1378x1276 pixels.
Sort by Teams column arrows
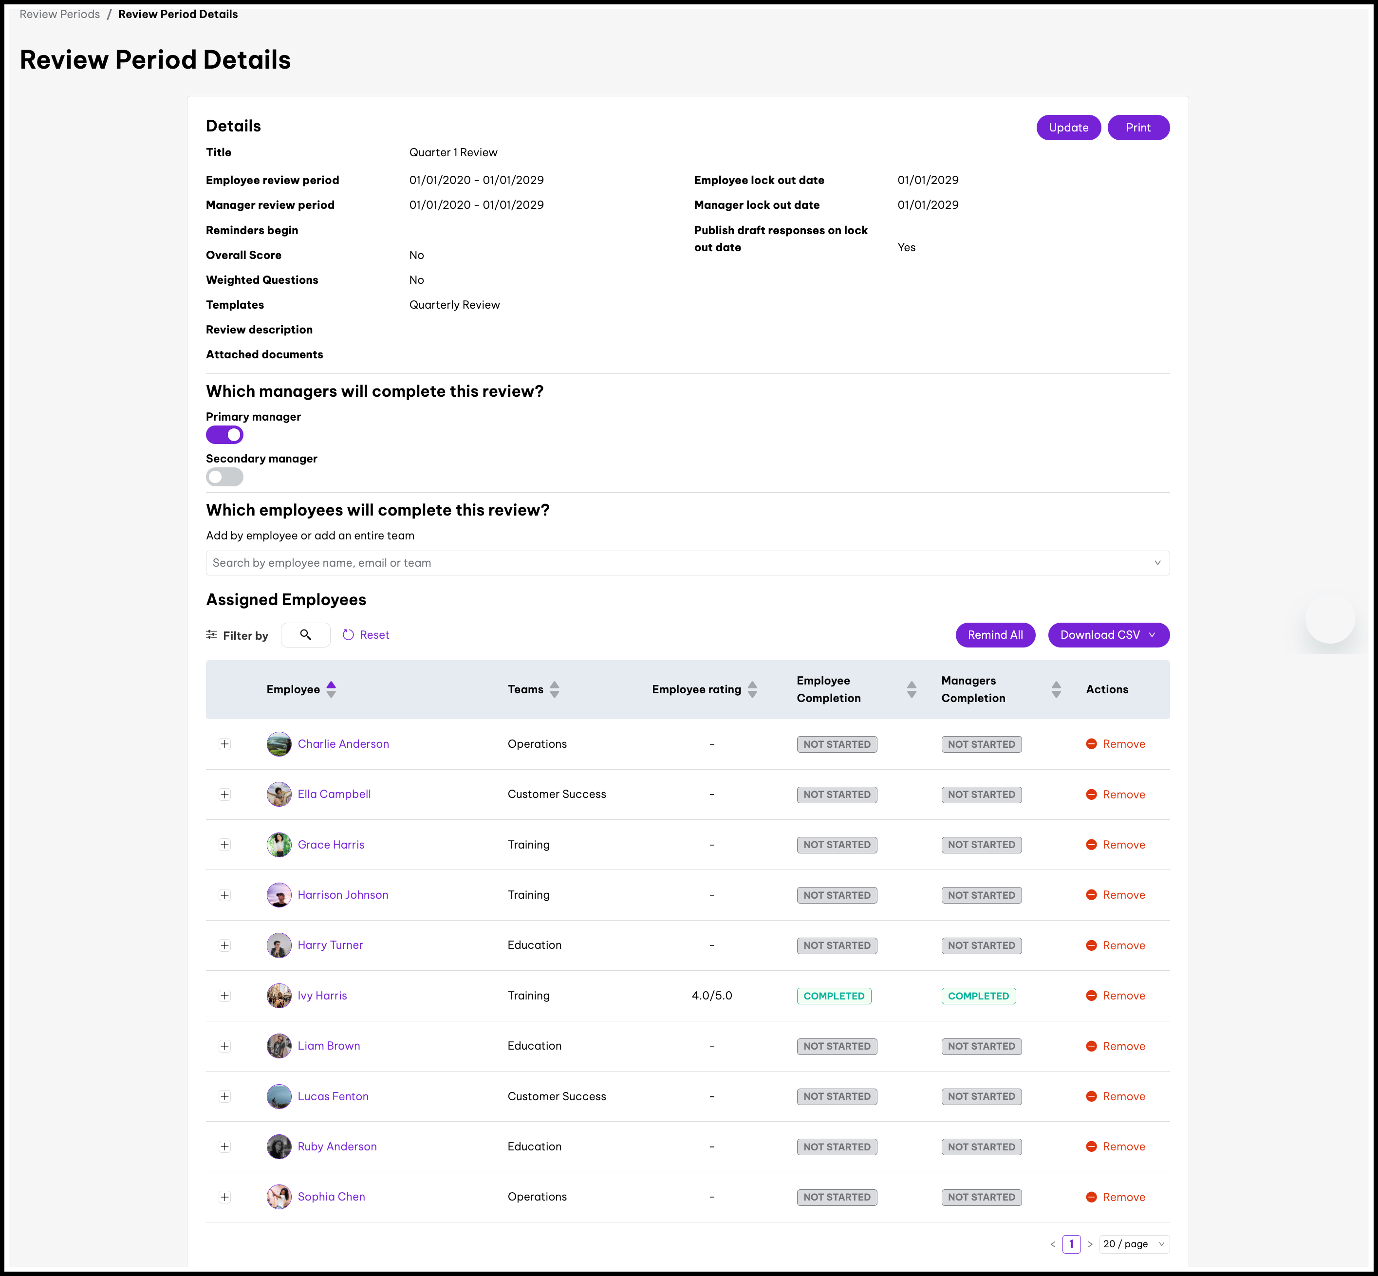point(554,689)
